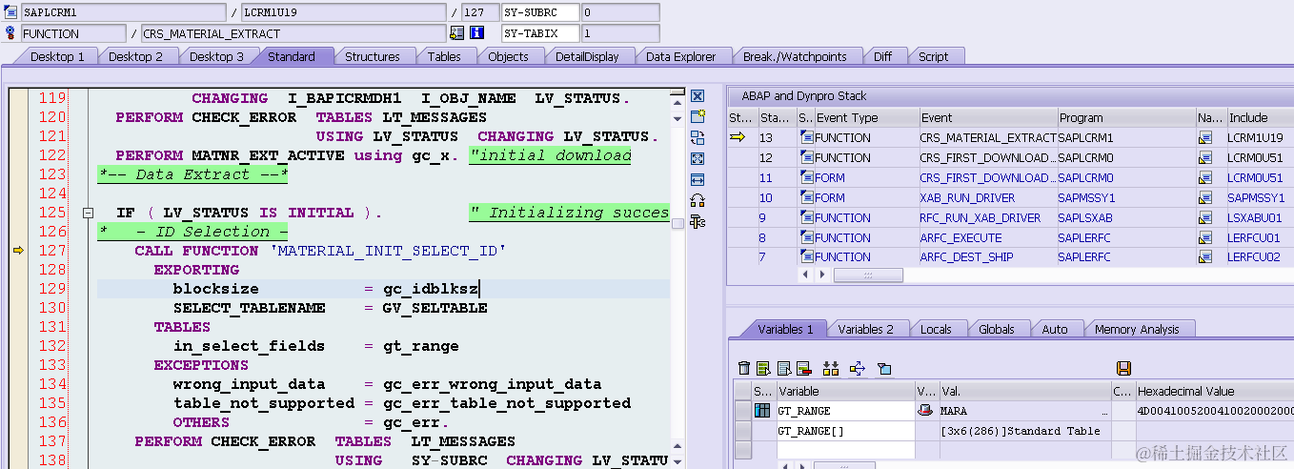
Task: Click stack table horizontal scroll left arrow
Action: [806, 275]
